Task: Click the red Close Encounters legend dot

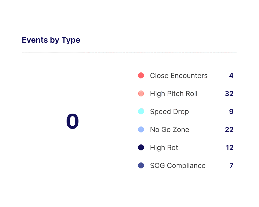Action: 141,76
